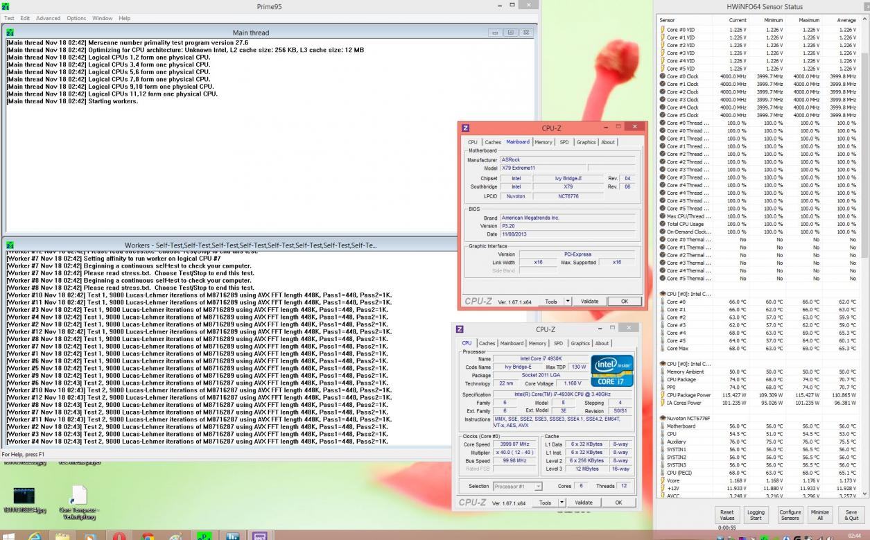Click Minimize All in HWiNFO
The height and width of the screenshot is (540, 870).
[x=820, y=514]
